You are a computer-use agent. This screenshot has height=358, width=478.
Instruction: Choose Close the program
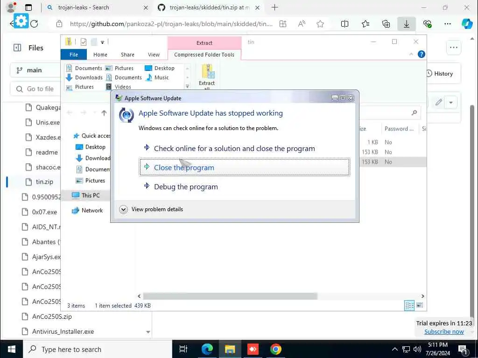tap(245, 167)
